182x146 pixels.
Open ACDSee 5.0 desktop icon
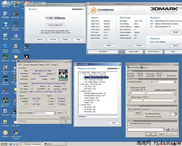coord(5,58)
